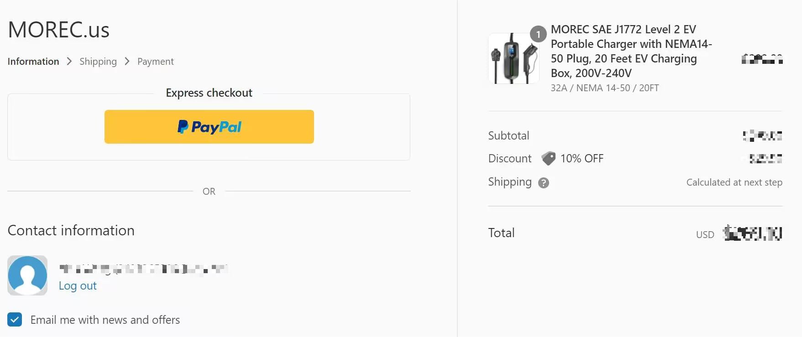Click the Log out link
This screenshot has height=337, width=802.
(78, 286)
